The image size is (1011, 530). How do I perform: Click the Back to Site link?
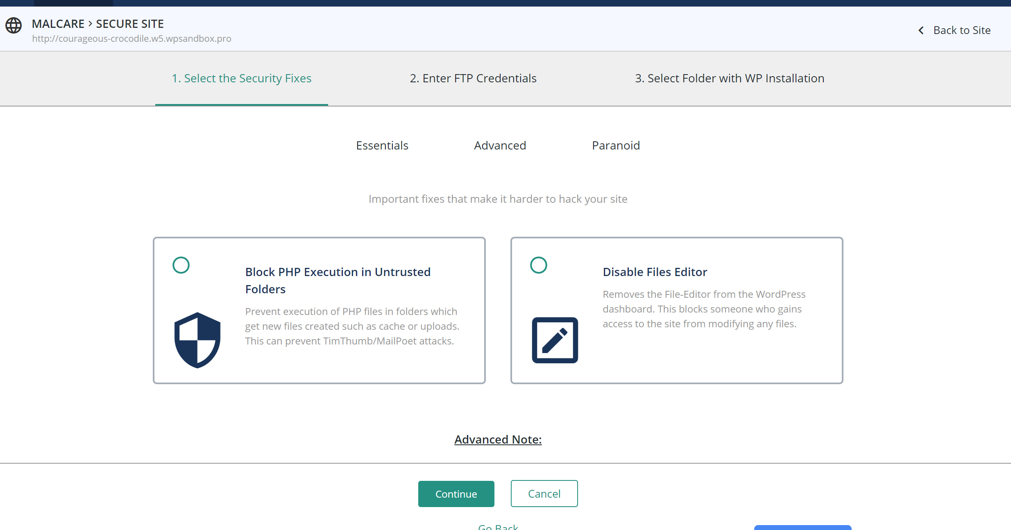(x=961, y=30)
